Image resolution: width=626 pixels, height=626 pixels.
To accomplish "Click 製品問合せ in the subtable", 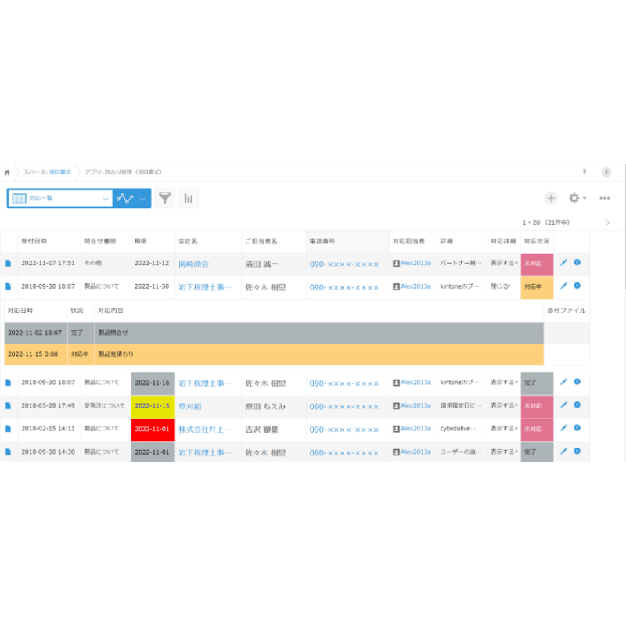I will coord(113,333).
